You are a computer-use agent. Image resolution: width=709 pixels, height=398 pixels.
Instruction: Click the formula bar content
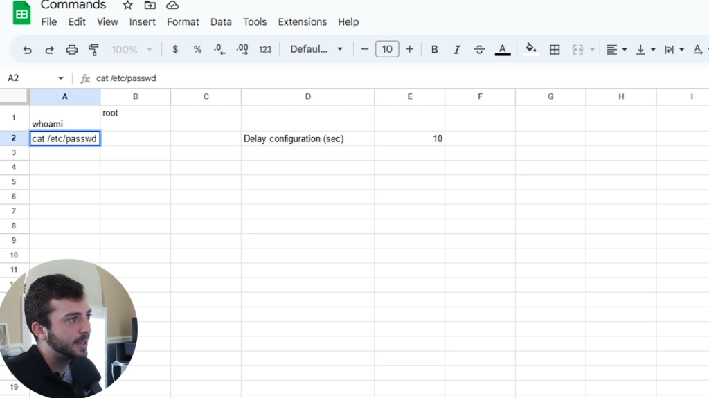click(x=126, y=78)
